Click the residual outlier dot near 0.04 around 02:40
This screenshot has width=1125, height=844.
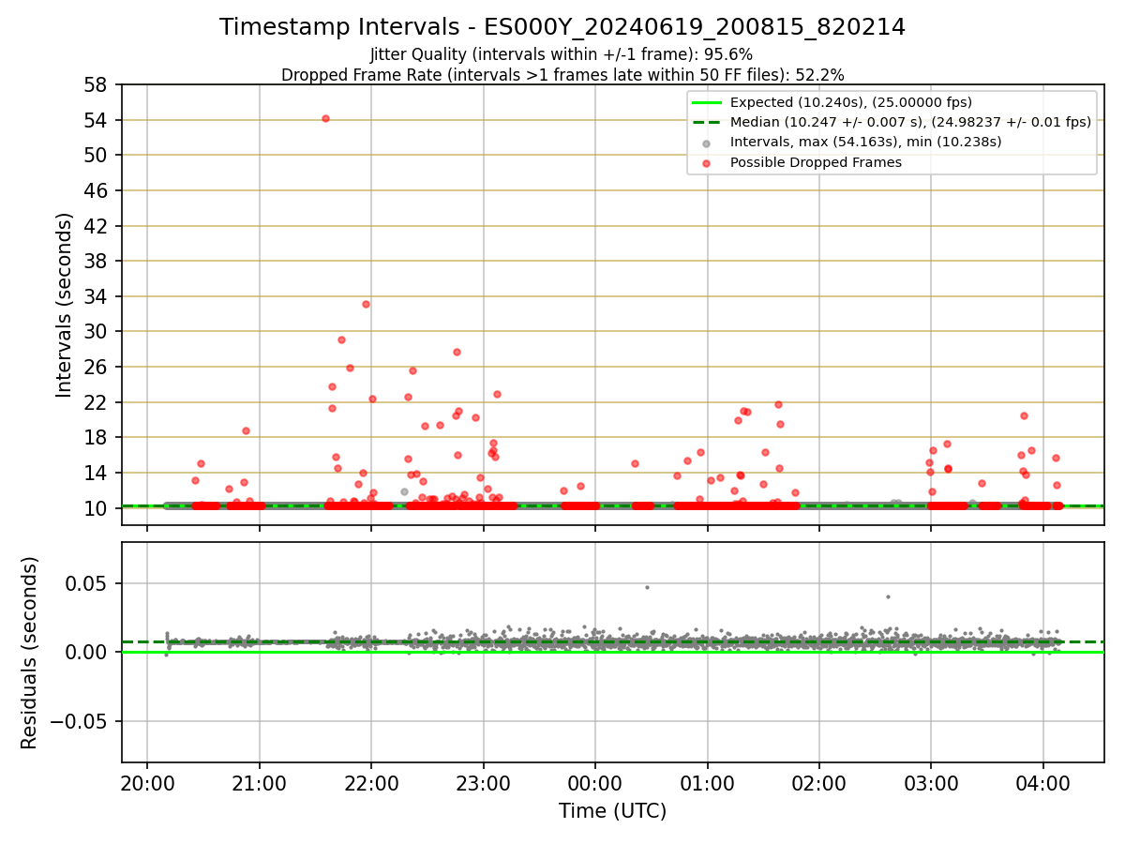pyautogui.click(x=888, y=596)
